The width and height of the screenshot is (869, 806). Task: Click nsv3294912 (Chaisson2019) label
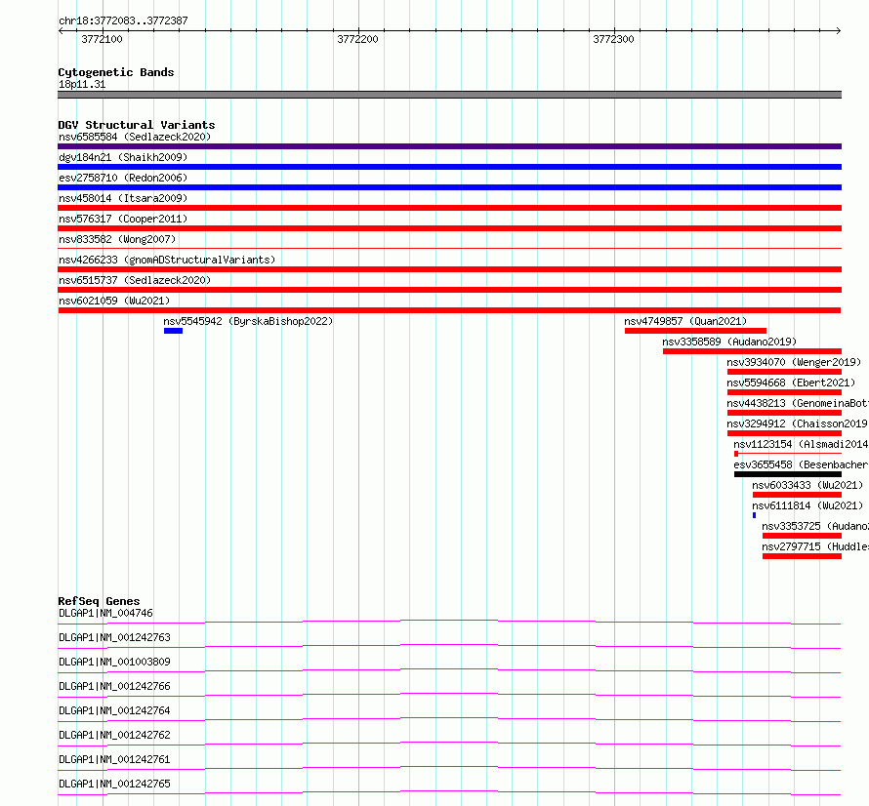pyautogui.click(x=798, y=423)
